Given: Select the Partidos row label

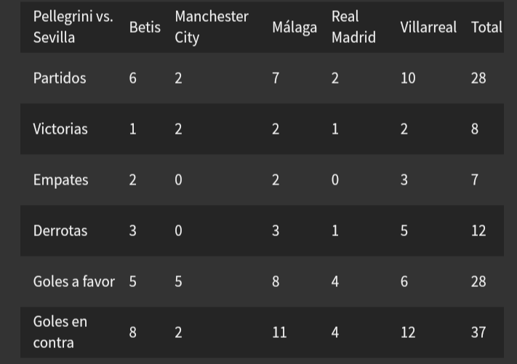Looking at the screenshot, I should 60,78.
